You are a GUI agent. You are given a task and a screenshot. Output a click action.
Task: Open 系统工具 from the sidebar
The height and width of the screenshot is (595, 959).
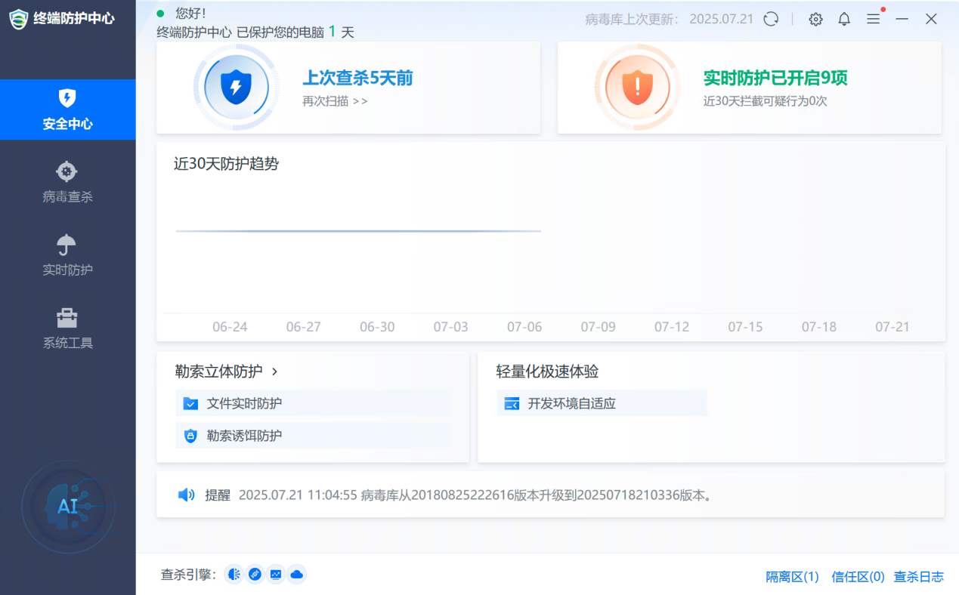coord(67,329)
